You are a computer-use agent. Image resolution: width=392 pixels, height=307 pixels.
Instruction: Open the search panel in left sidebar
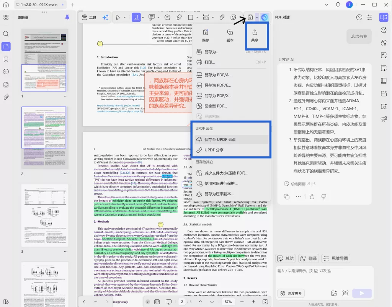pyautogui.click(x=6, y=34)
